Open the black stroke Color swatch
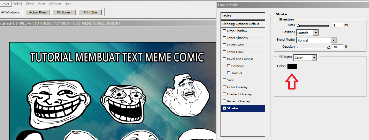This screenshot has height=140, width=369. (x=292, y=66)
